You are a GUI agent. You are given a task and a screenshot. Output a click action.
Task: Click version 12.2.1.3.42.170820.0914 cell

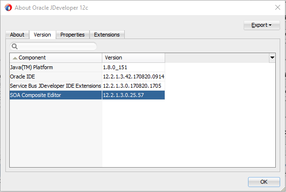pos(133,77)
